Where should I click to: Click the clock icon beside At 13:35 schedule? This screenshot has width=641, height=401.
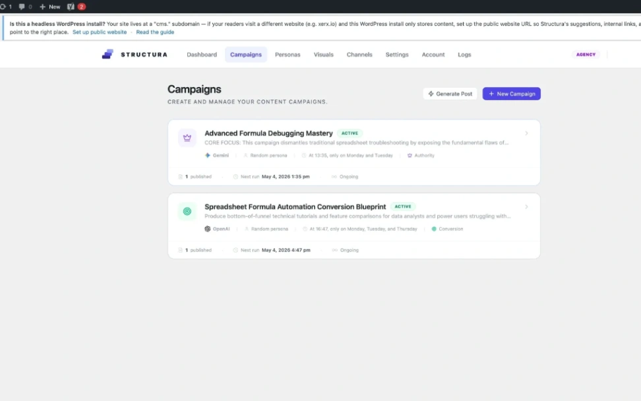(304, 156)
